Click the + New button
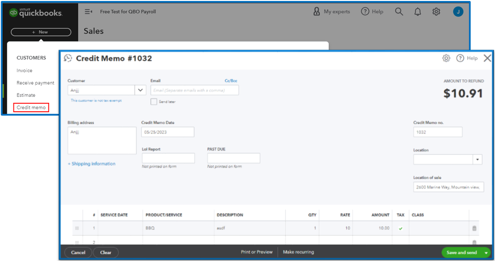This screenshot has height=261, width=495. tap(41, 32)
